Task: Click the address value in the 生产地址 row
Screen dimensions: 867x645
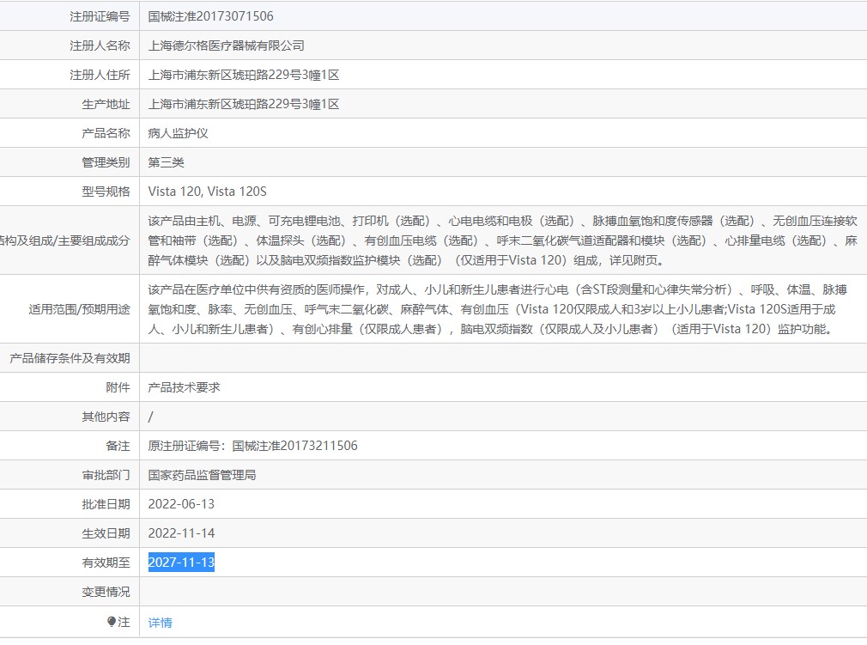Action: [244, 104]
